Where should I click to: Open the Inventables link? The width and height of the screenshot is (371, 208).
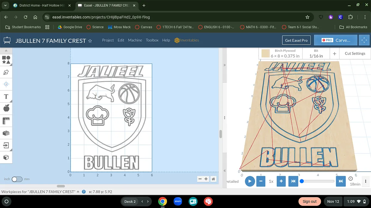tap(187, 40)
